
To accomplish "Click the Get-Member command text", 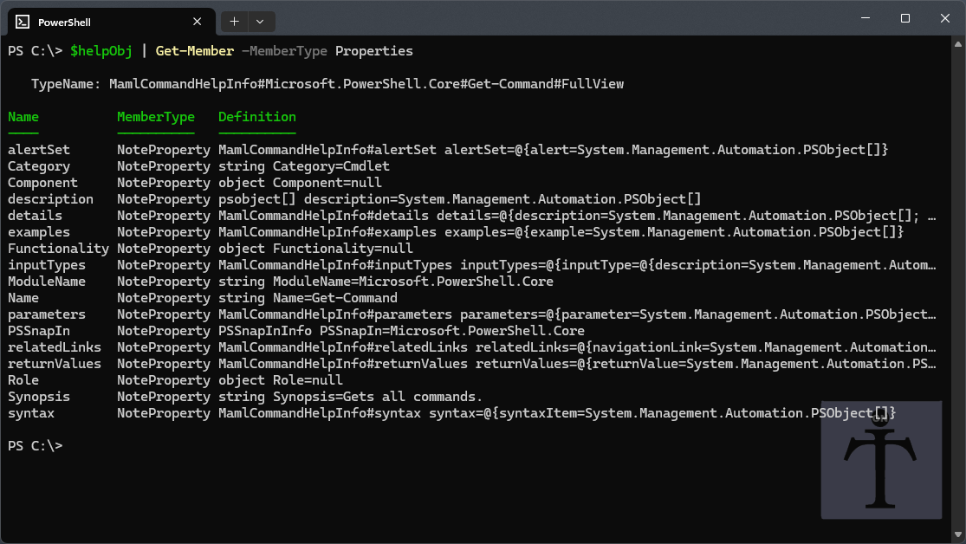I will (x=194, y=50).
